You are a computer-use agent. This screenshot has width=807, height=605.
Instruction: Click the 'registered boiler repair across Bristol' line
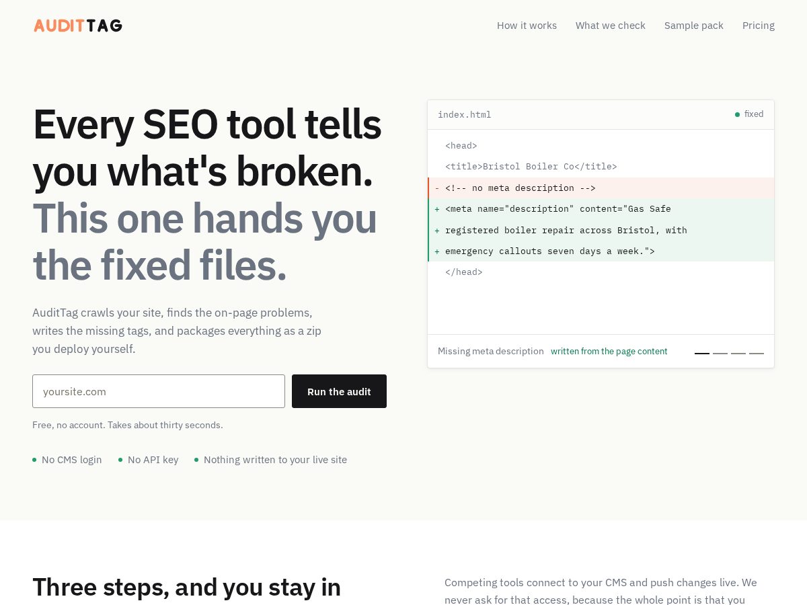pos(601,230)
